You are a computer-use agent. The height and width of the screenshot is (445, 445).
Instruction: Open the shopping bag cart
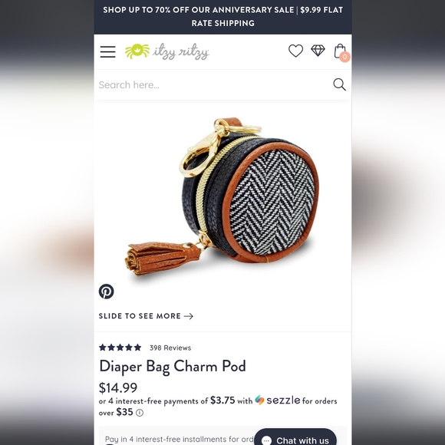tap(340, 51)
